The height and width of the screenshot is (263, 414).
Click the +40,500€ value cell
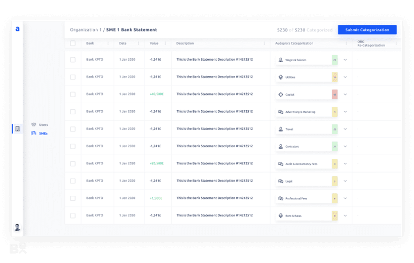(157, 94)
